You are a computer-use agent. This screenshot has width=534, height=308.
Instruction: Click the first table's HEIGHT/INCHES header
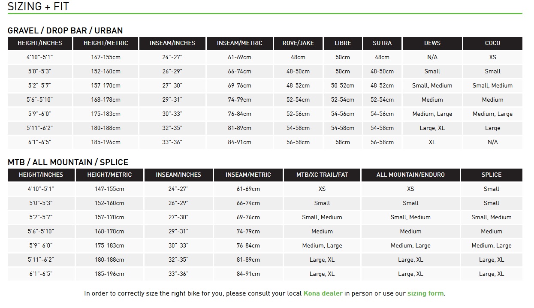tap(40, 43)
